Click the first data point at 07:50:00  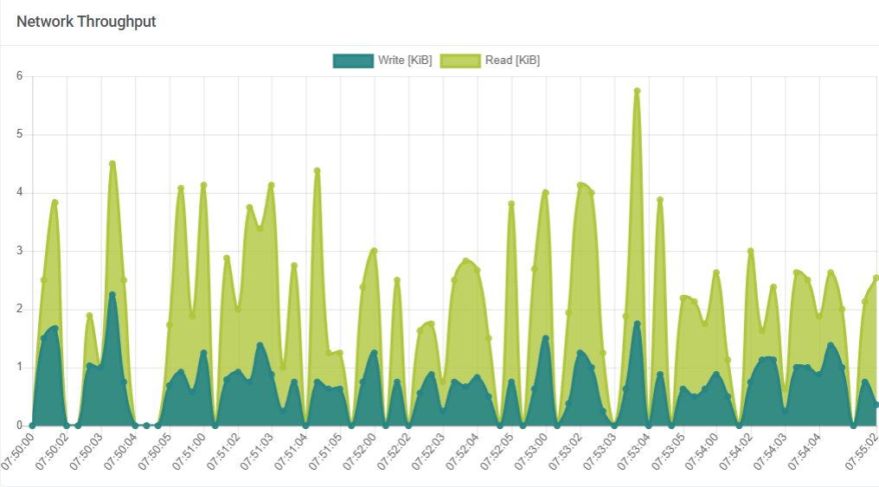[32, 426]
